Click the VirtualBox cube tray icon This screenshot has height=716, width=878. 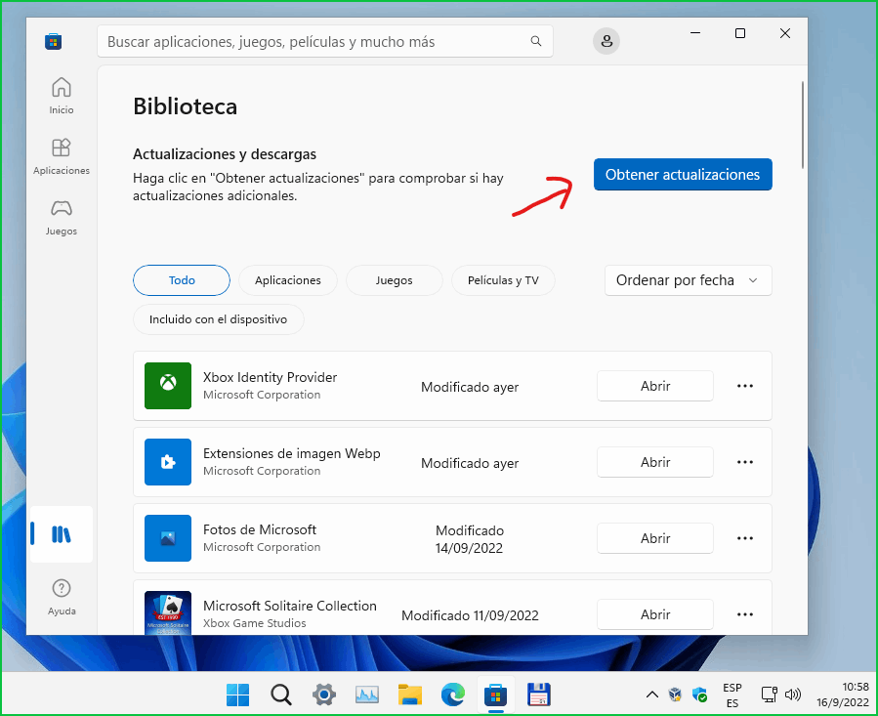[x=675, y=695]
